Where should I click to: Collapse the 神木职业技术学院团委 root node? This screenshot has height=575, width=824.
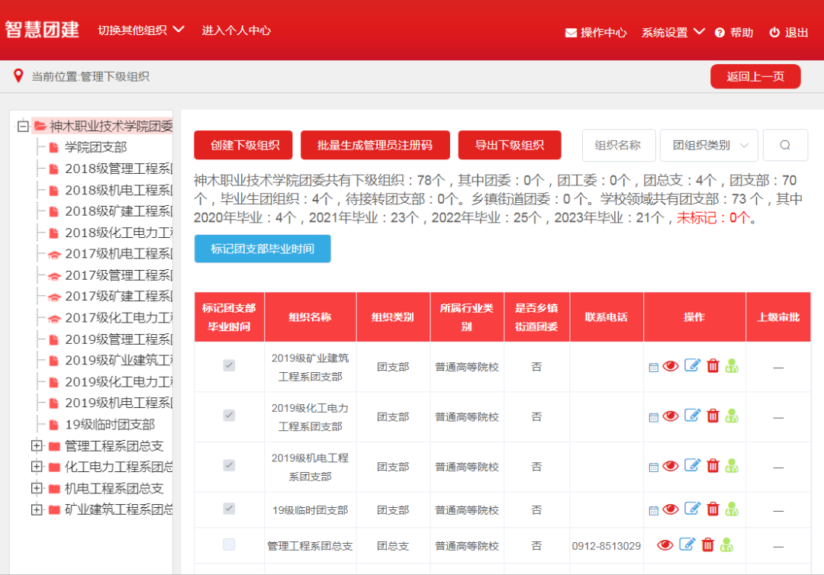point(23,126)
